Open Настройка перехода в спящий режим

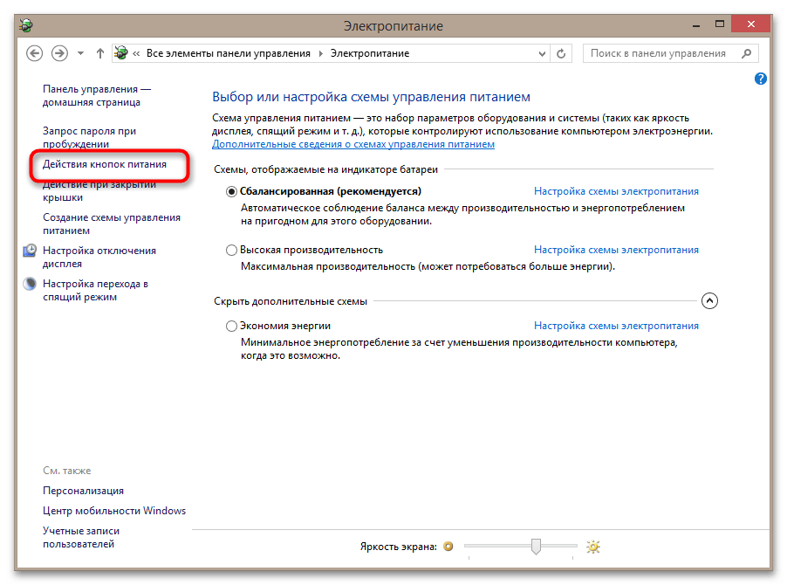[x=95, y=290]
